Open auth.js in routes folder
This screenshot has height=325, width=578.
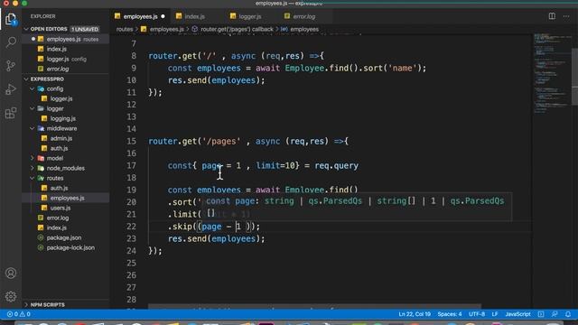(x=66, y=188)
